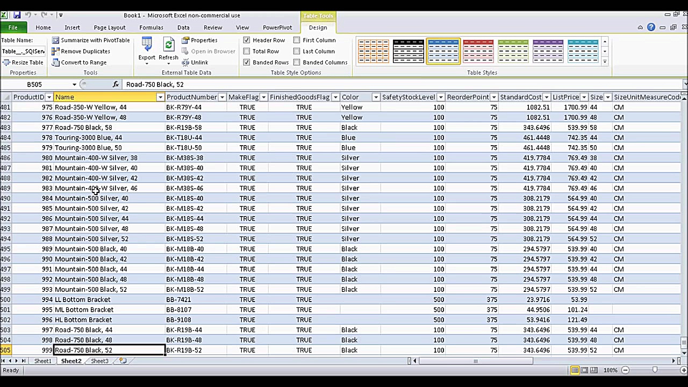Screen dimensions: 688x387
Task: Switch to the Data tab
Action: click(x=183, y=27)
